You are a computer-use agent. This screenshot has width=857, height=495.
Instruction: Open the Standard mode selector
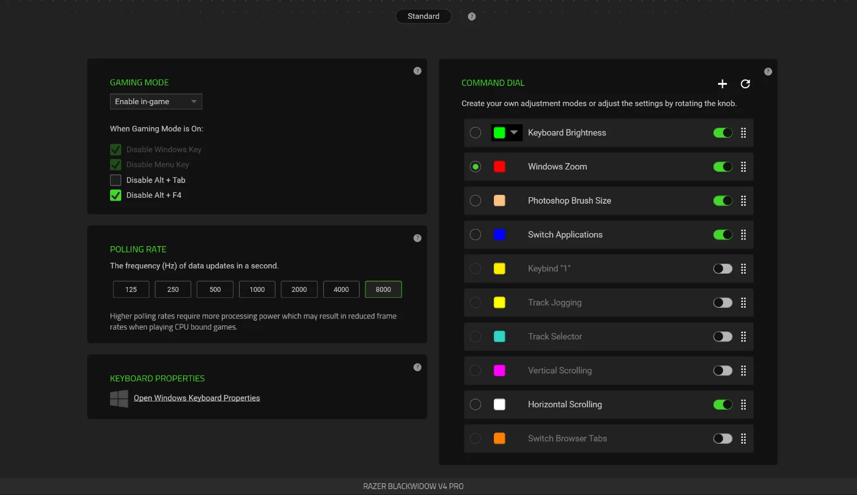424,16
